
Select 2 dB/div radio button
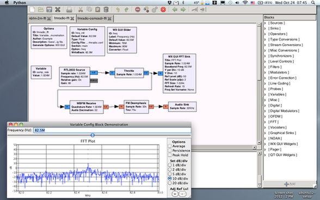tap(170, 170)
